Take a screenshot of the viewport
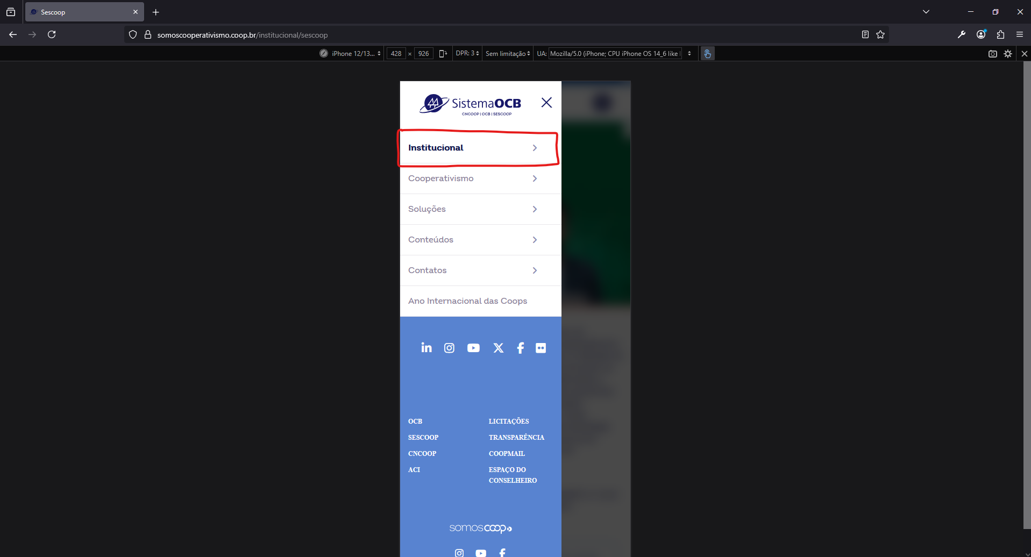The height and width of the screenshot is (557, 1031). coord(993,53)
